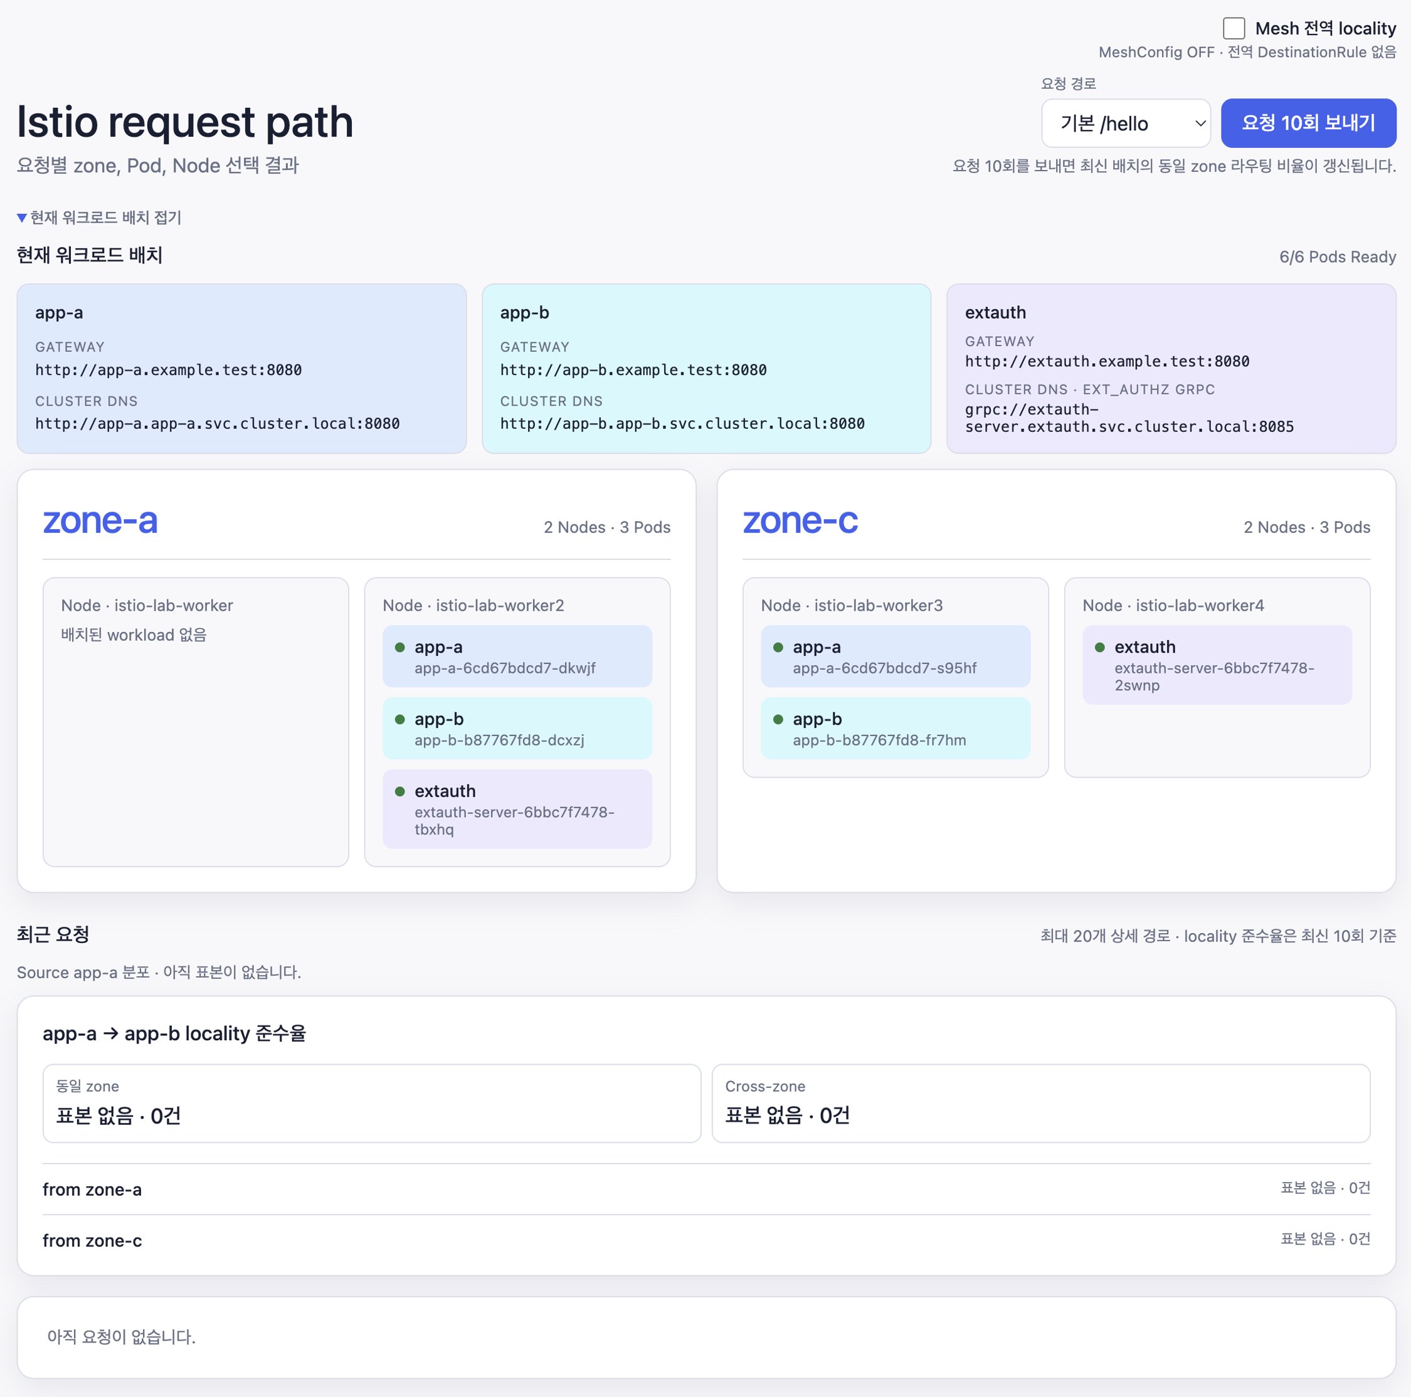1411x1397 pixels.
Task: Click the 최근 요청 section heading
Action: click(x=53, y=935)
